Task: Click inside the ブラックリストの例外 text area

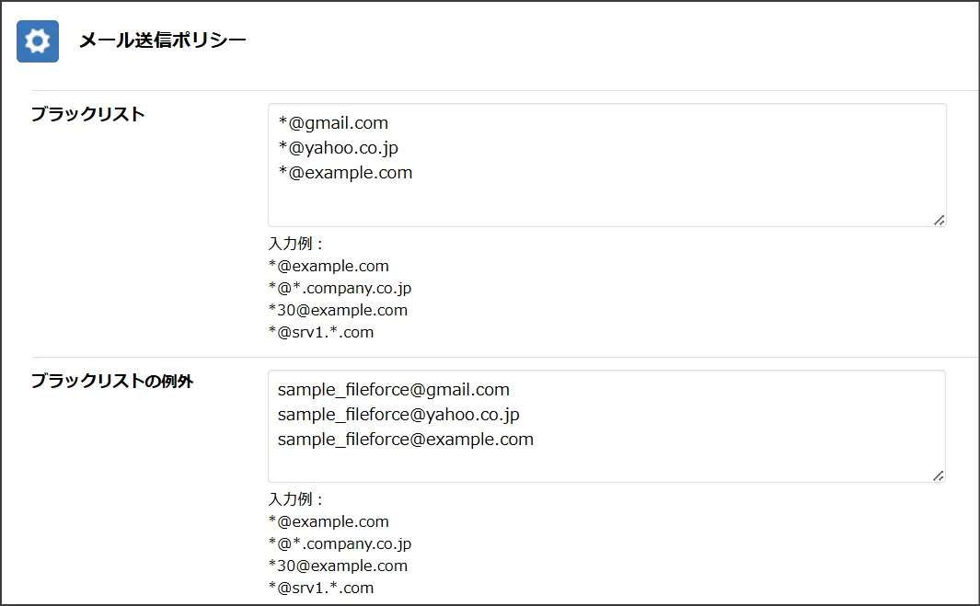Action: (607, 426)
